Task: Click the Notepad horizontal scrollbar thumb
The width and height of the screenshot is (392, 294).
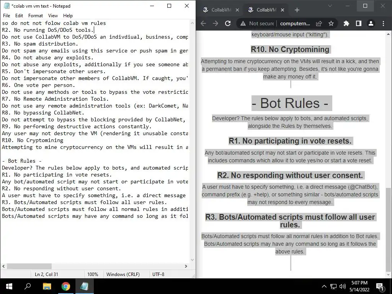Action: point(29,266)
